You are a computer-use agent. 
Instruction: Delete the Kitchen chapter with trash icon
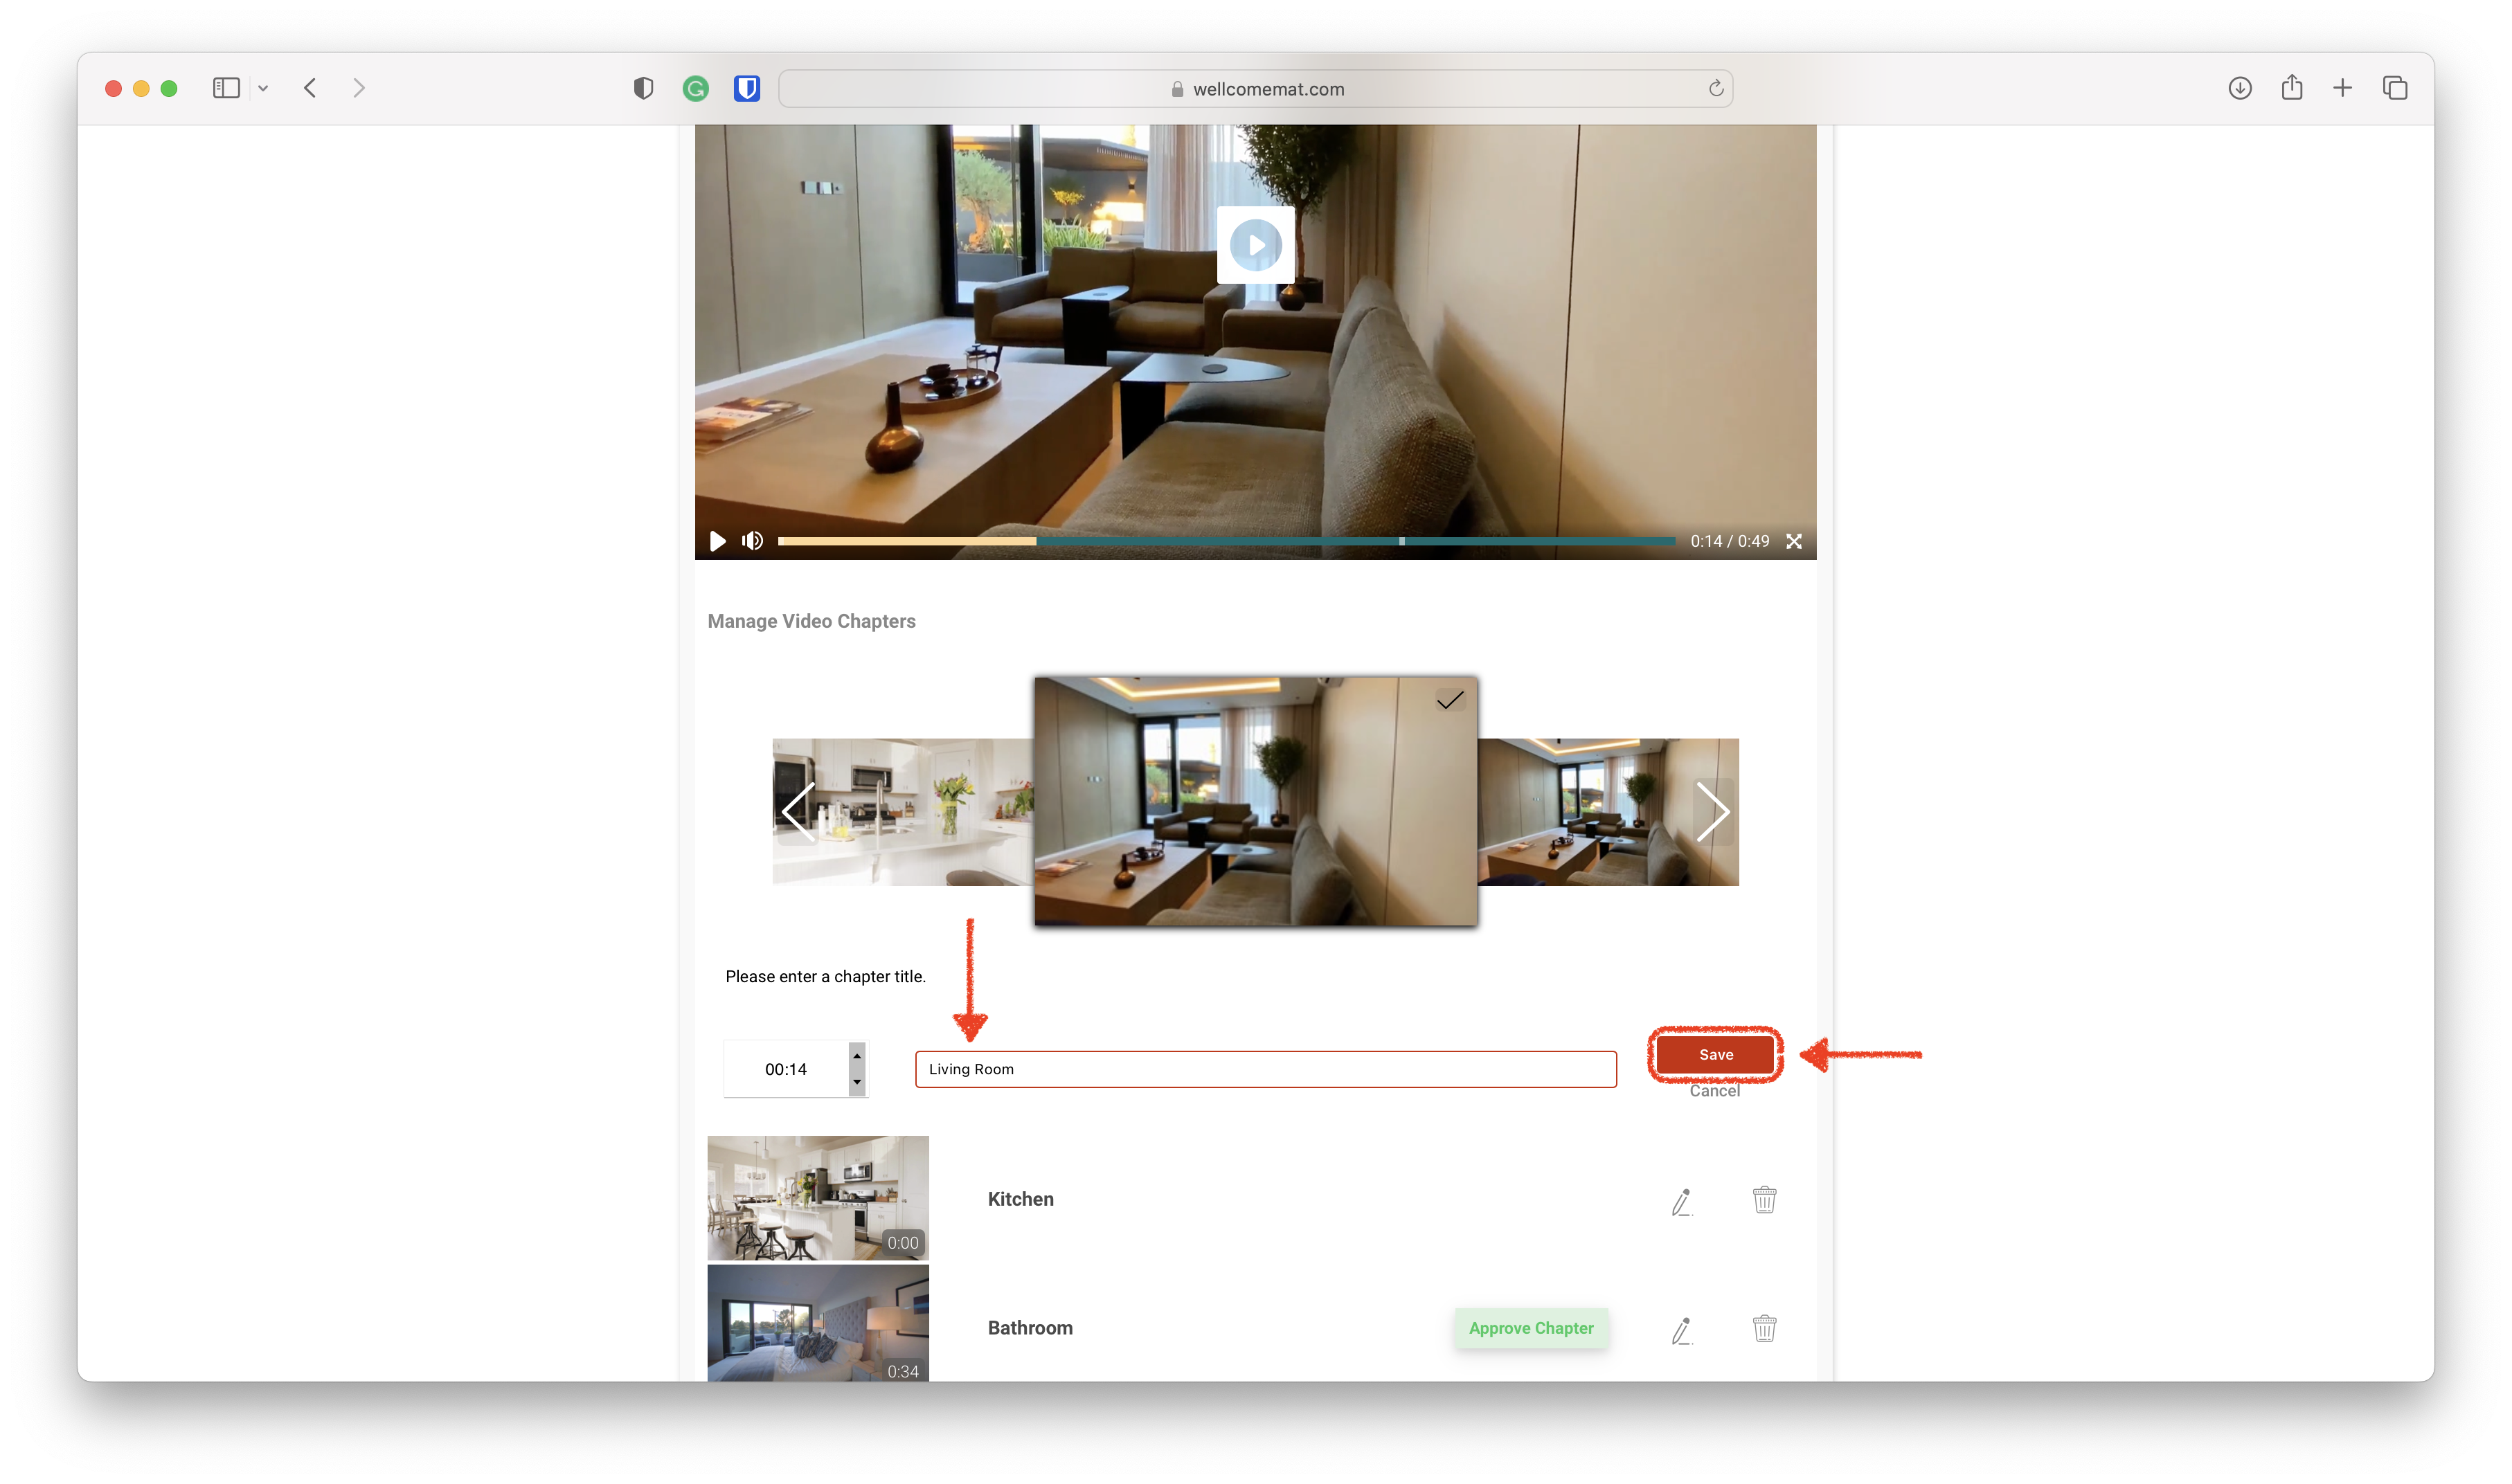click(1764, 1199)
